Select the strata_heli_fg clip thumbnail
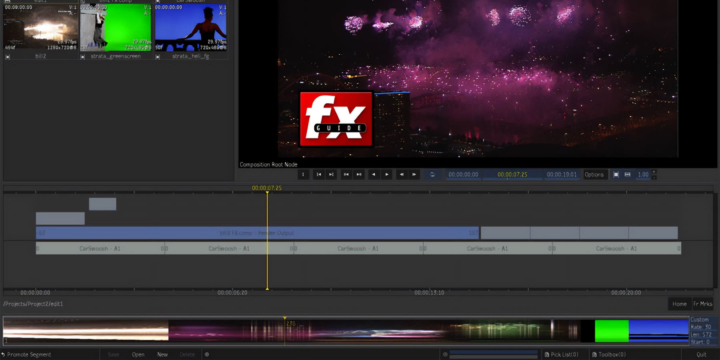 tap(191, 27)
